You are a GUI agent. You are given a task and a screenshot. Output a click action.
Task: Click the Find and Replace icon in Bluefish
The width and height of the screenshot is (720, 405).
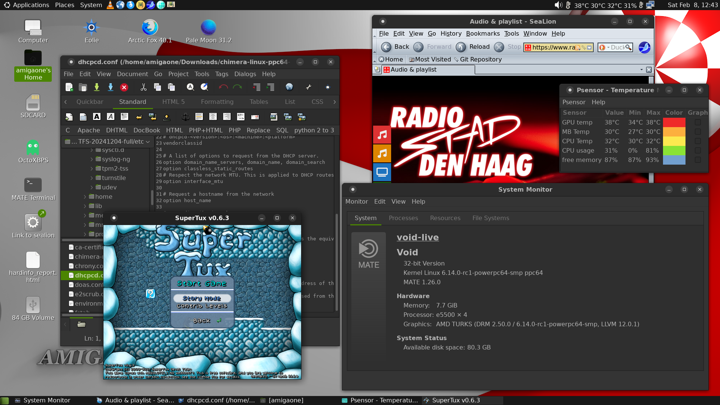[x=204, y=87]
